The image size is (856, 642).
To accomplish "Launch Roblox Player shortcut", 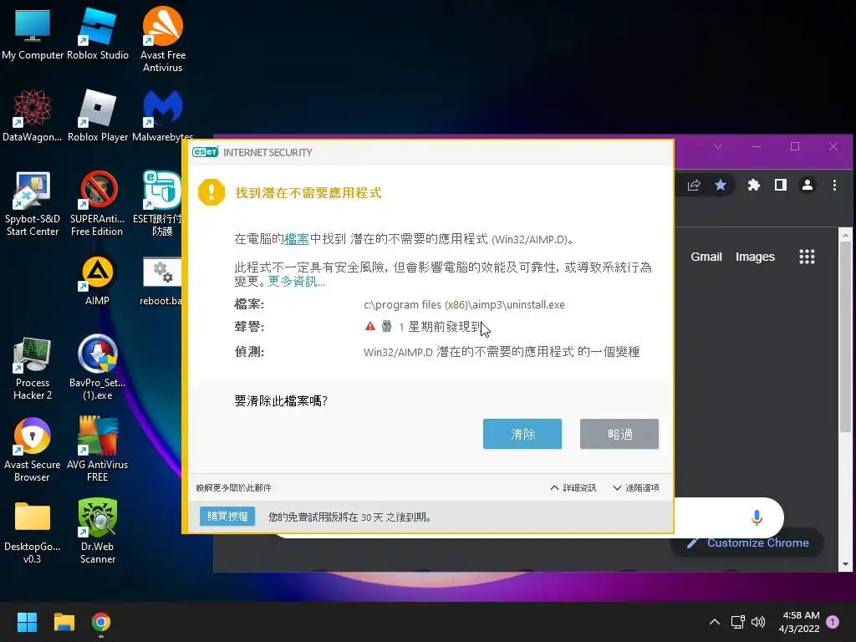I will pyautogui.click(x=98, y=115).
